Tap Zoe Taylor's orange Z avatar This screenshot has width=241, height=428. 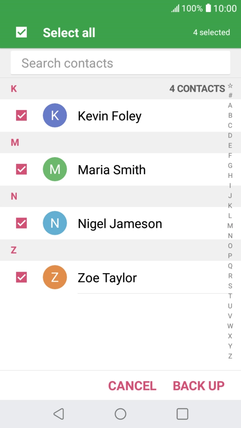point(55,277)
